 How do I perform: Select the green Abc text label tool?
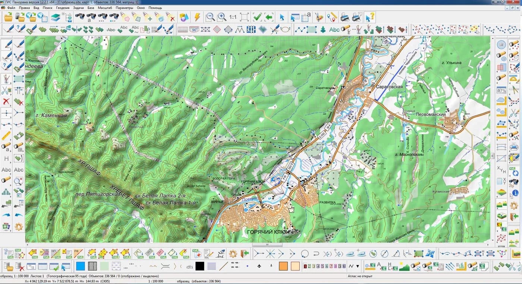coord(334,29)
